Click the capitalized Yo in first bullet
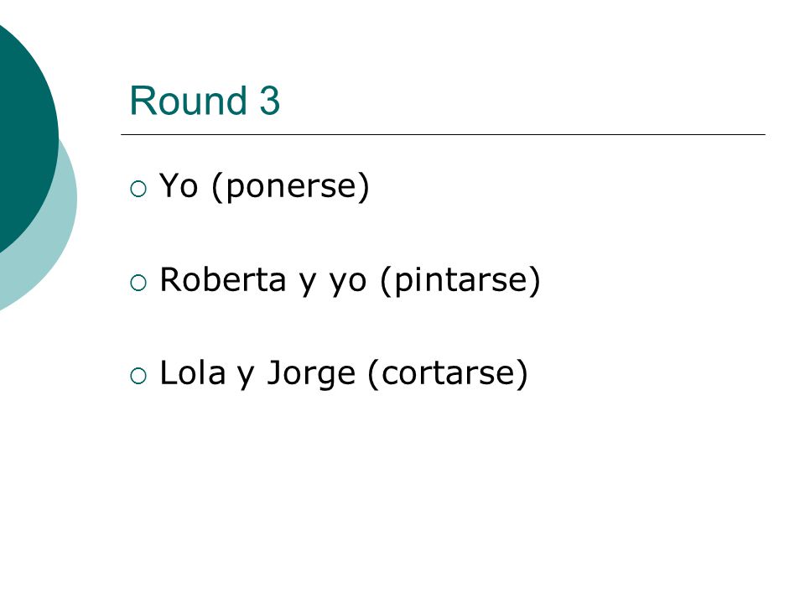The width and height of the screenshot is (805, 604). (x=179, y=185)
